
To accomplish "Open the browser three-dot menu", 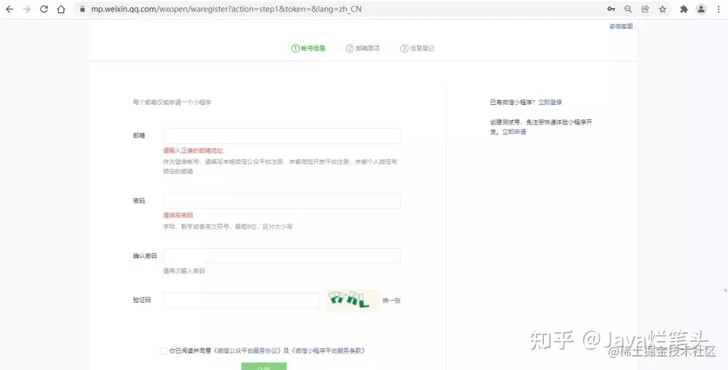I will tap(719, 9).
